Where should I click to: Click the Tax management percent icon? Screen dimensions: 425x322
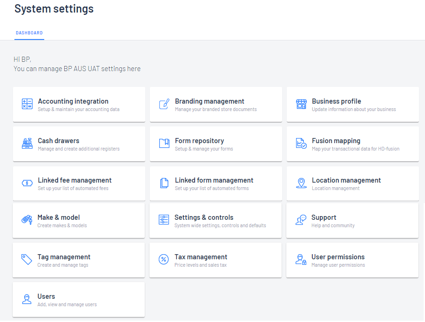point(164,260)
